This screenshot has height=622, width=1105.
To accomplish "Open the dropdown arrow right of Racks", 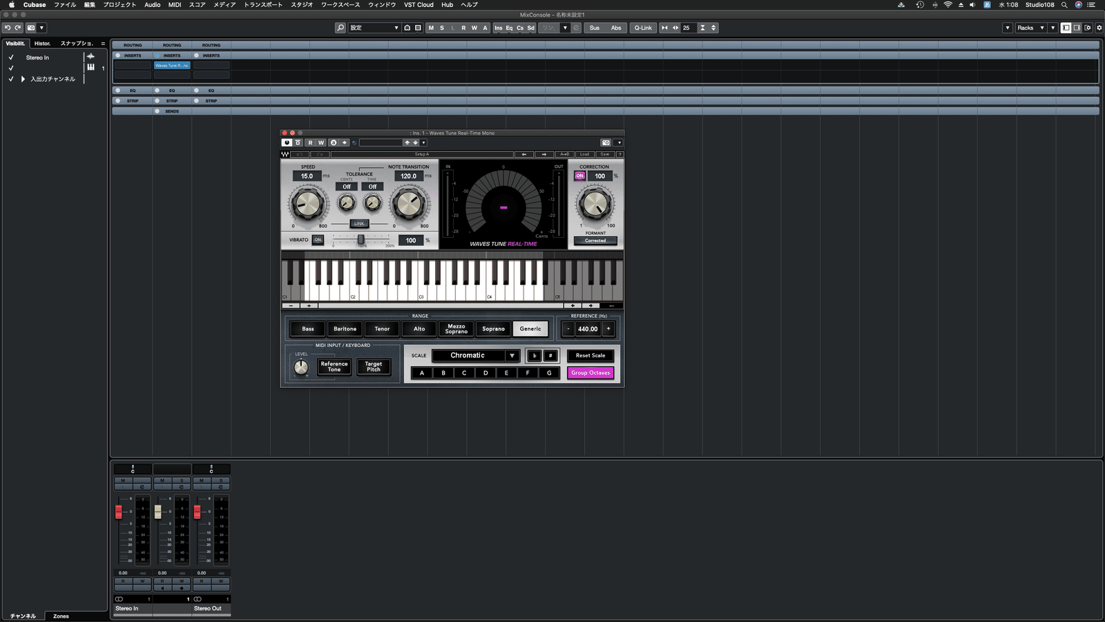I will [x=1053, y=28].
